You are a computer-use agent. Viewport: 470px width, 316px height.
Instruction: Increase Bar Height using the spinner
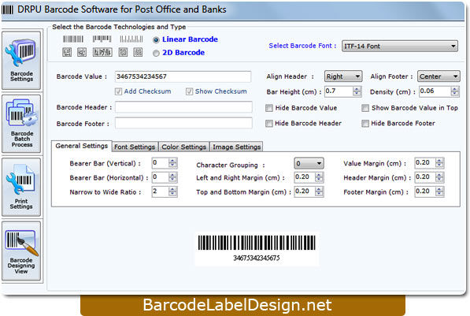tap(357, 89)
